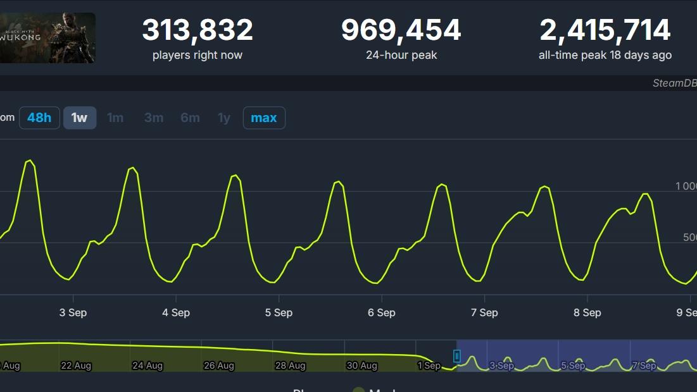Screen dimensions: 697x392
Task: Click the Black Myth Wukong game thumbnail
Action: (x=47, y=38)
